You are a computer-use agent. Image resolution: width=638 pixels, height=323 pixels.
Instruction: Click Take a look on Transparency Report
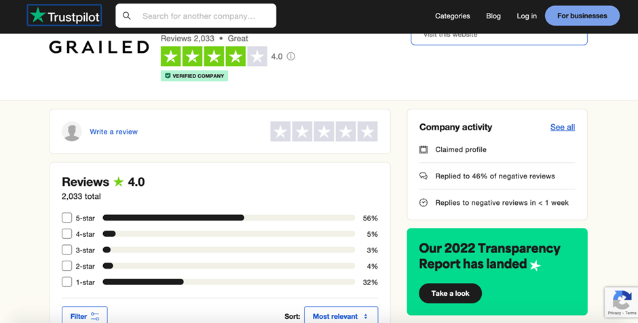(x=450, y=293)
